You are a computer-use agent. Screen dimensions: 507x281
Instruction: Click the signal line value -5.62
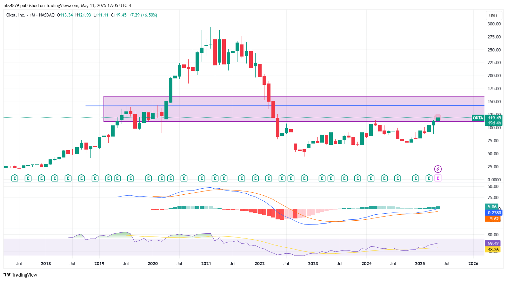pyautogui.click(x=493, y=219)
